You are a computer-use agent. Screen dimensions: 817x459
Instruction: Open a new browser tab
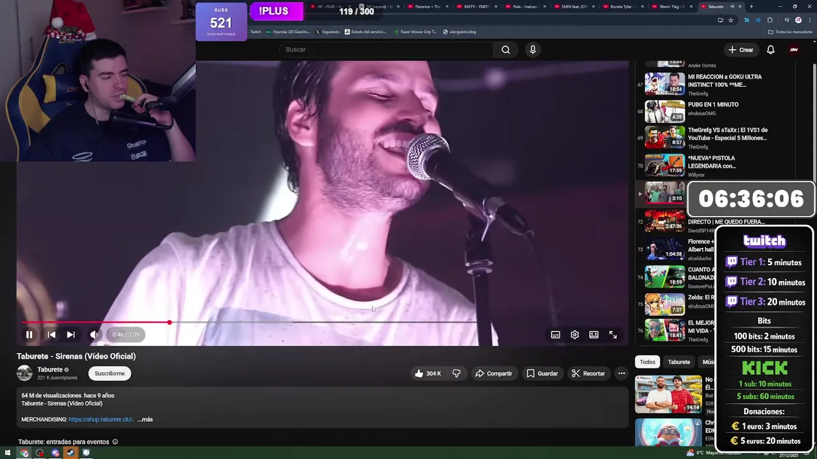[x=751, y=6]
